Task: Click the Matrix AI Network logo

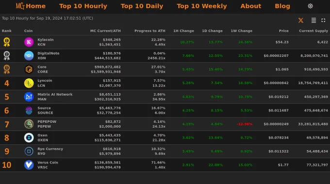Action: tap(29, 97)
